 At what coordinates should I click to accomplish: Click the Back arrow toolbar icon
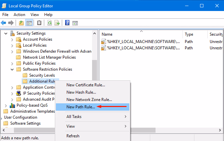(x=4, y=23)
